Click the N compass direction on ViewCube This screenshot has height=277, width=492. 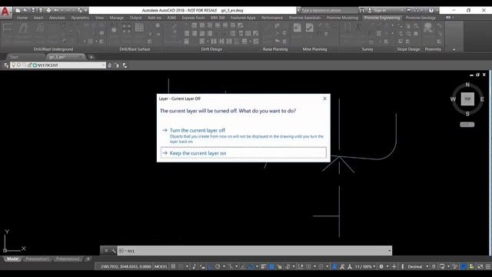tap(467, 85)
